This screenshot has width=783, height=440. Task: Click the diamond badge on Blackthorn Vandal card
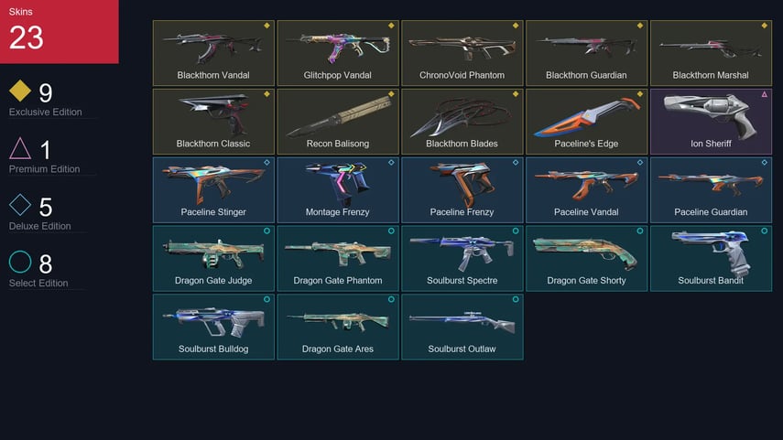coord(266,26)
